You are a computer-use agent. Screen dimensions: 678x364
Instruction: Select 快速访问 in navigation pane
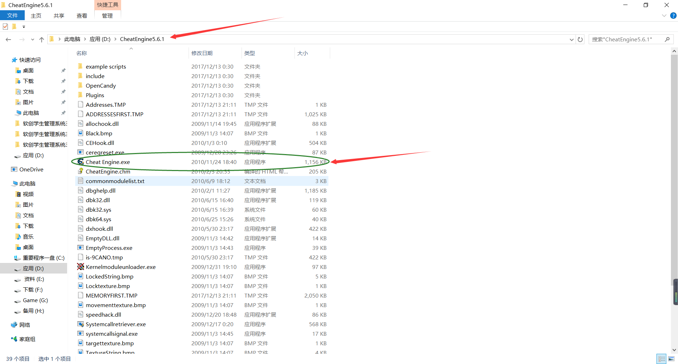pyautogui.click(x=30, y=60)
